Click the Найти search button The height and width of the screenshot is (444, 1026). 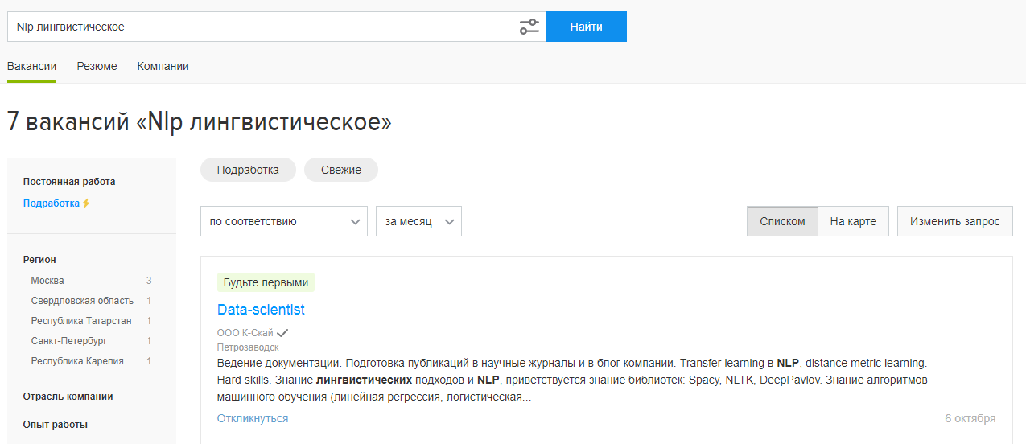pos(587,27)
